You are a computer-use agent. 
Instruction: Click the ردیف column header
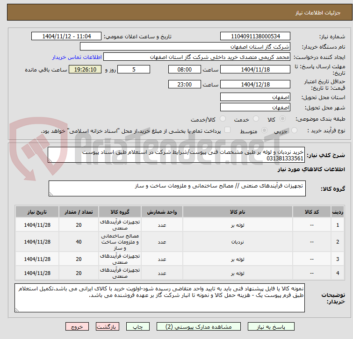(x=338, y=212)
